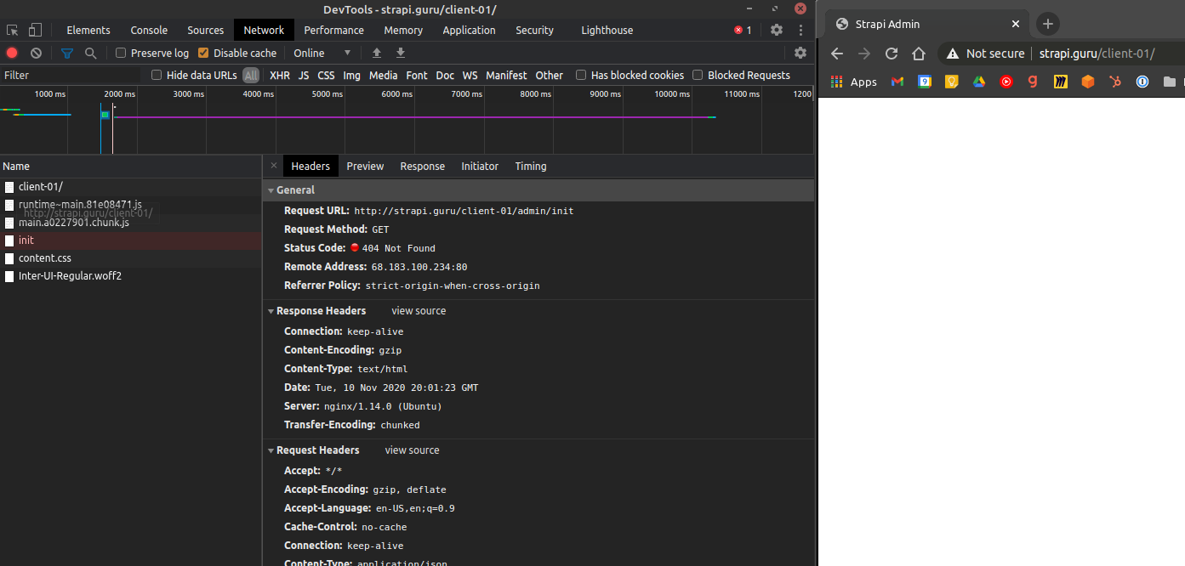This screenshot has width=1185, height=566.
Task: Collapse the Response Headers section
Action: pyautogui.click(x=271, y=310)
